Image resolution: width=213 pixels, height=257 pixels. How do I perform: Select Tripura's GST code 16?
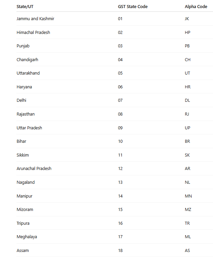point(120,223)
